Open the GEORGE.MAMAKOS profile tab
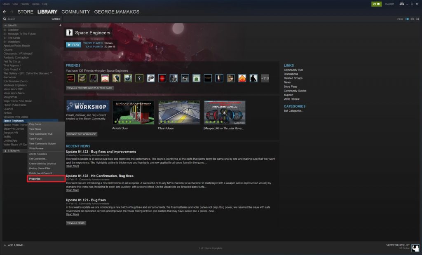422x255 pixels. tap(117, 12)
